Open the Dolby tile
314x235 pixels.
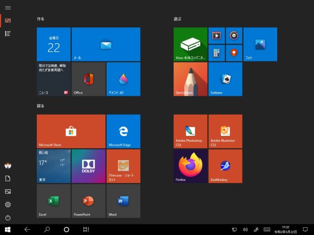tap(88, 166)
